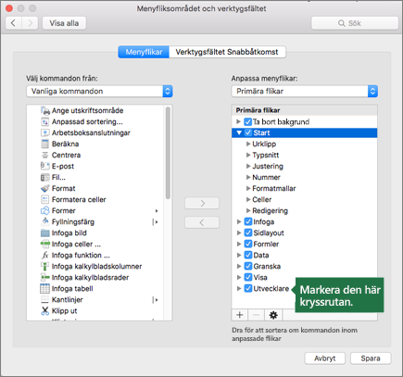Expand the Formatmallar group
Screen dimensions: 403x377
248,188
